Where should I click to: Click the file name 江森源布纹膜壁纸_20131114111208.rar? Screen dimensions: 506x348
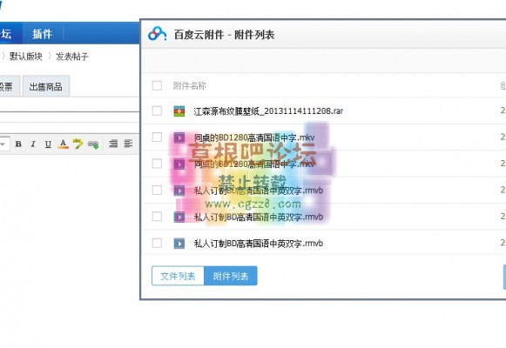(x=268, y=111)
